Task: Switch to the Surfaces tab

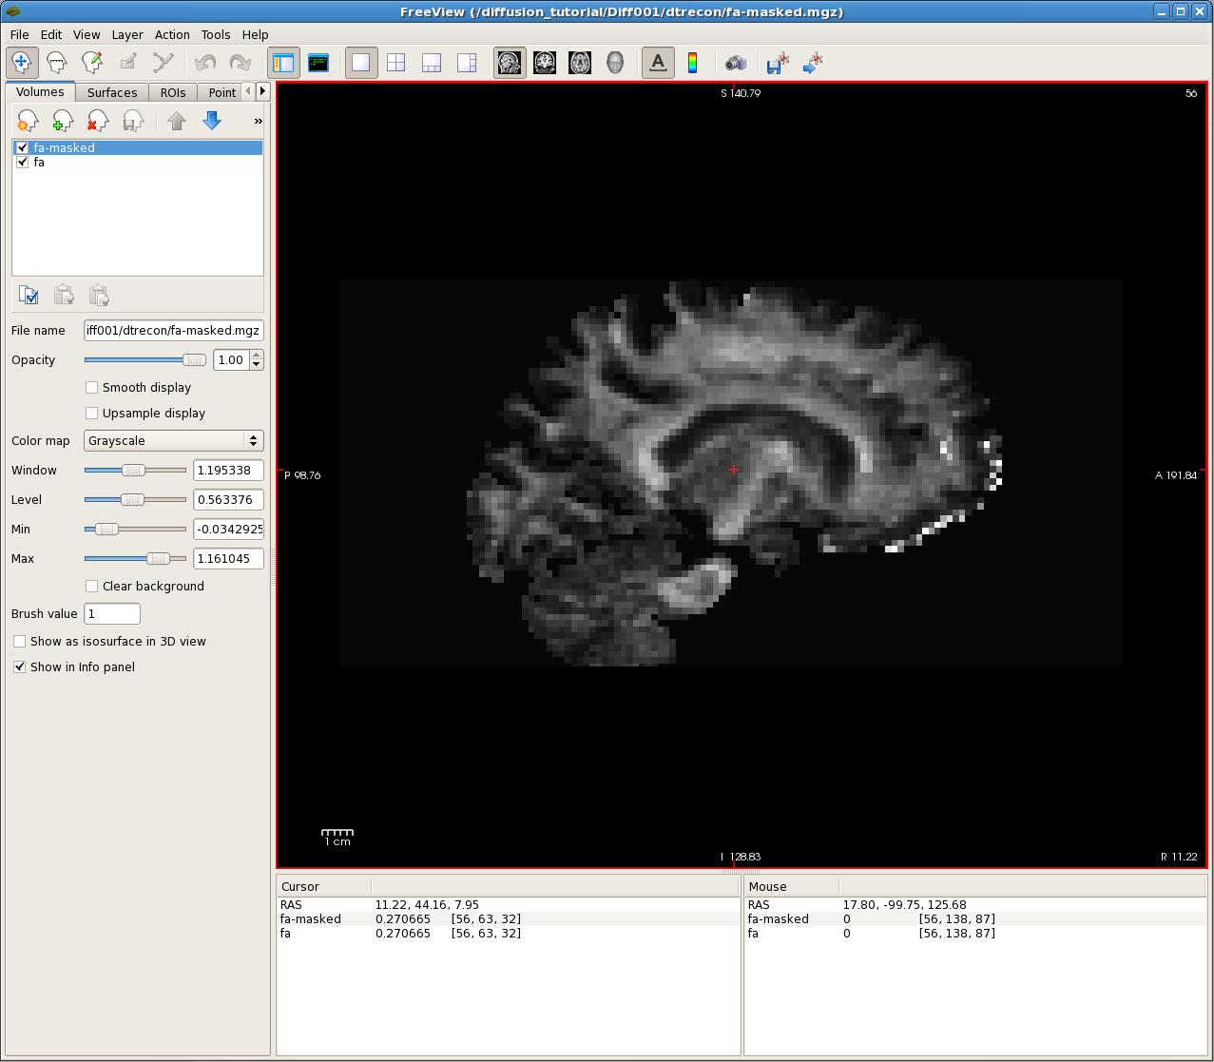Action: coord(112,92)
